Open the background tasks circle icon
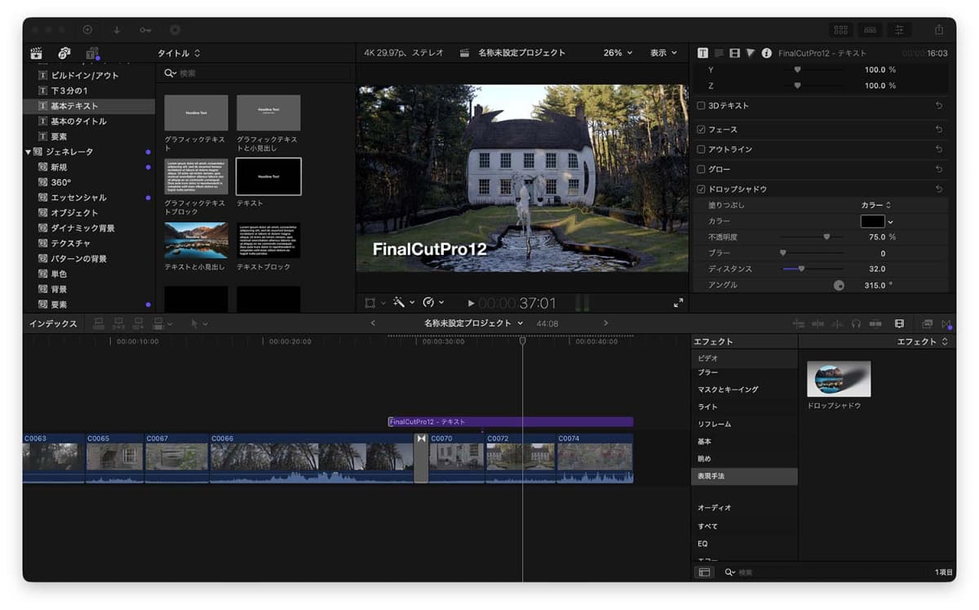This screenshot has width=979, height=610. point(175,29)
